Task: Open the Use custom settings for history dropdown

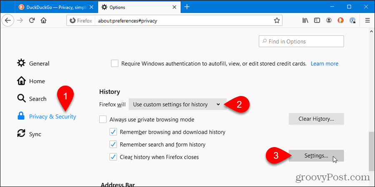Action: point(177,104)
